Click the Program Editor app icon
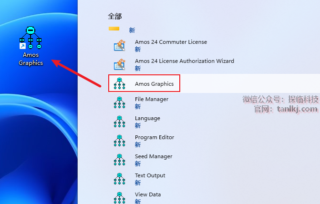This screenshot has height=204, width=320. pyautogui.click(x=119, y=141)
